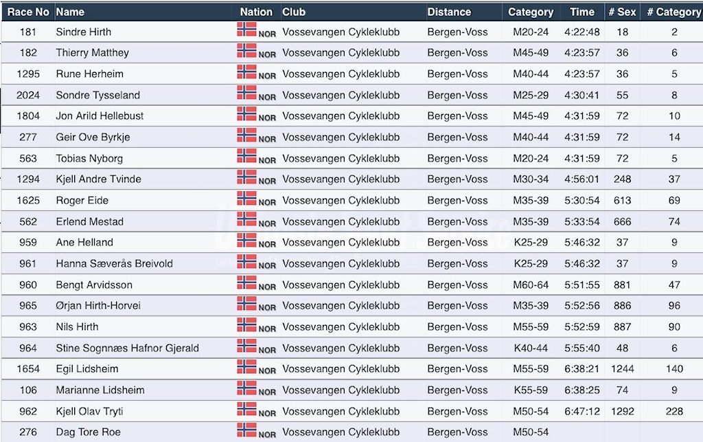Select the name Tobias Nyborg

point(89,158)
